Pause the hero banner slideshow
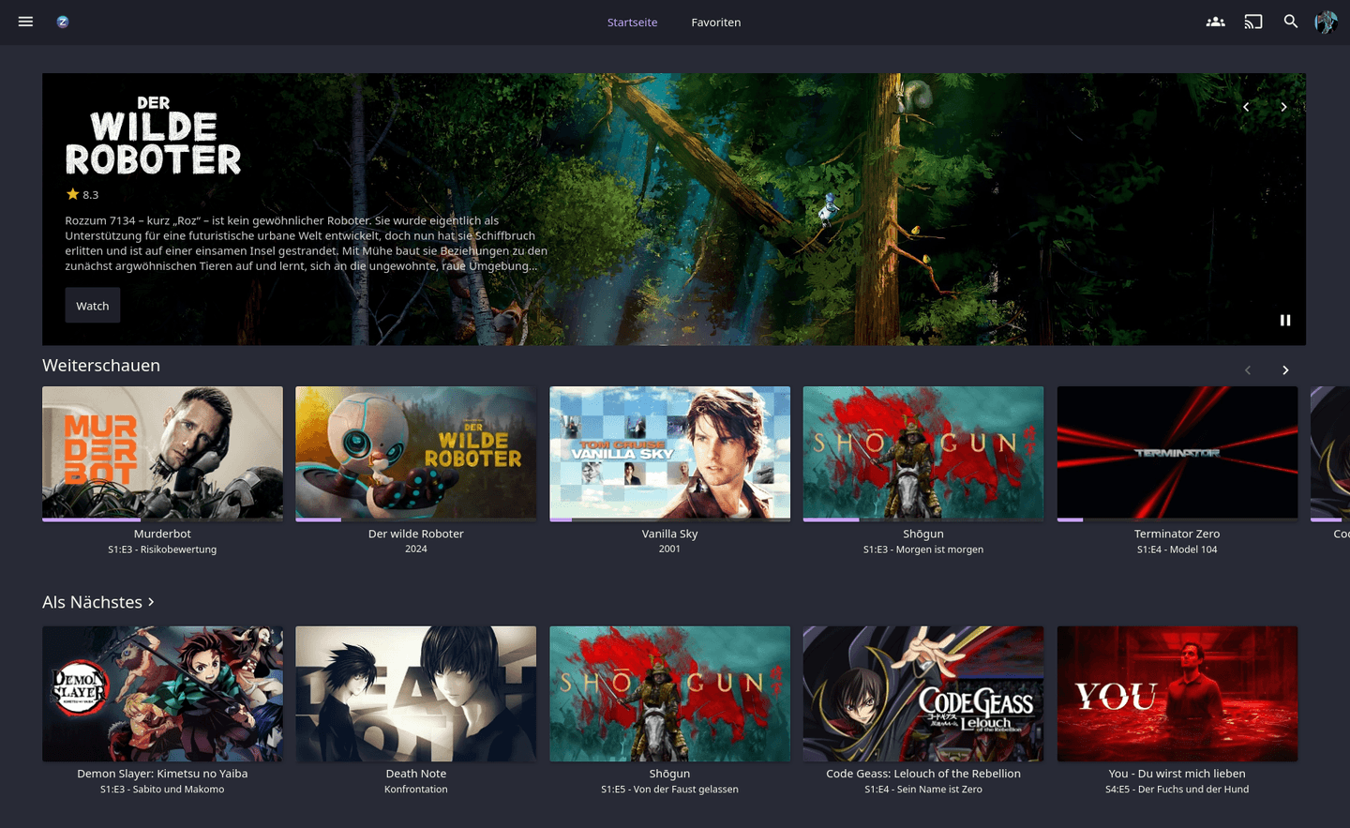Image resolution: width=1350 pixels, height=828 pixels. click(x=1285, y=320)
